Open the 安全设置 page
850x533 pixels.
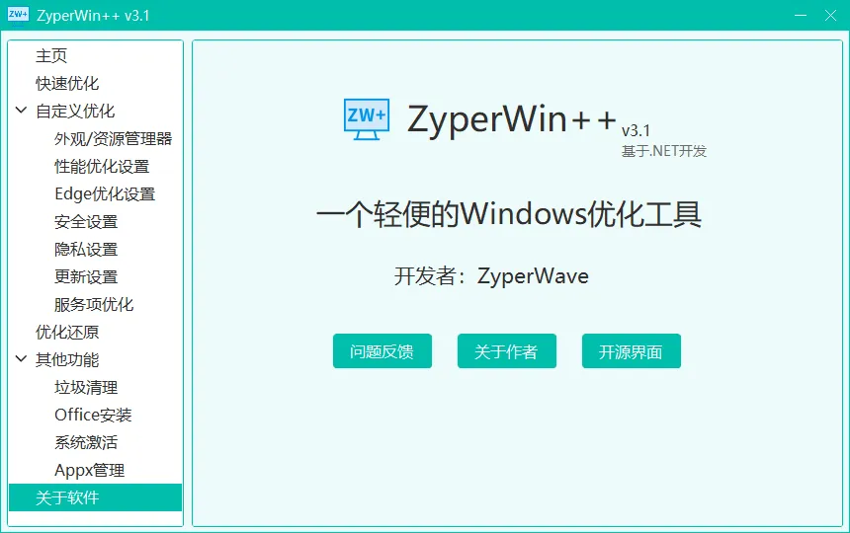tap(86, 222)
